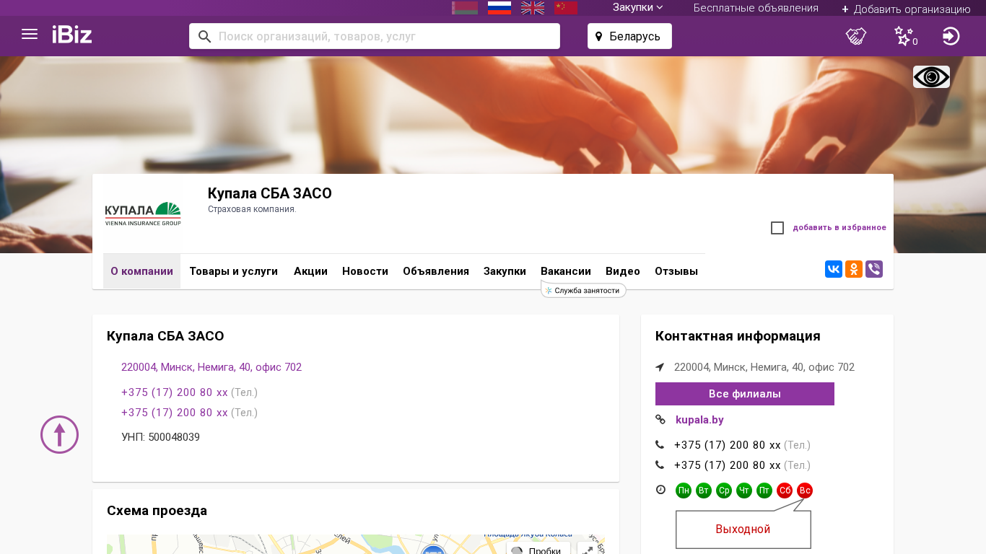This screenshot has width=986, height=554.
Task: Expand the map to fullscreen
Action: tap(588, 550)
